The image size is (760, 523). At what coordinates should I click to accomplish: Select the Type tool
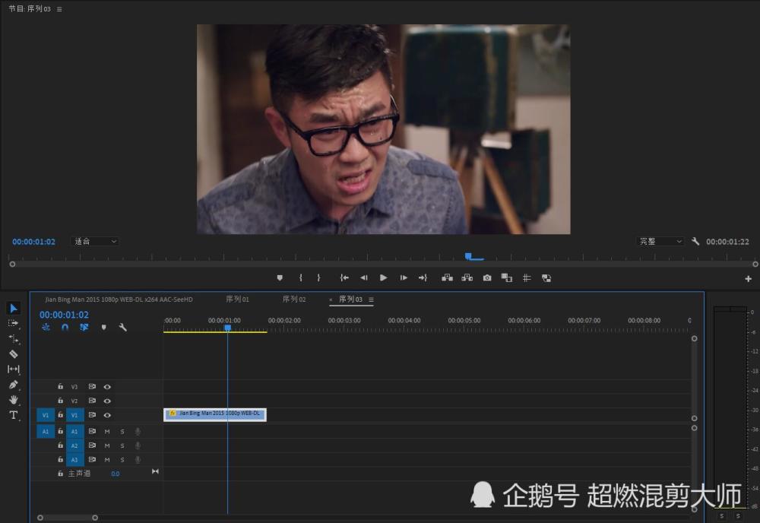(14, 415)
